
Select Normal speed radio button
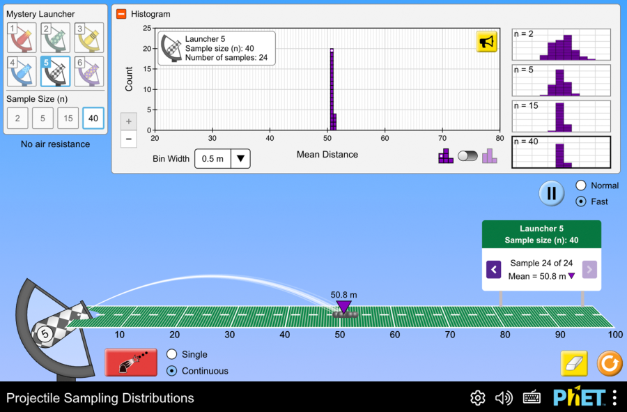coord(581,185)
